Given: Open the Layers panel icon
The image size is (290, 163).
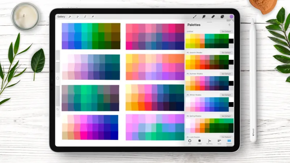Looking at the screenshot, I should click(x=222, y=17).
